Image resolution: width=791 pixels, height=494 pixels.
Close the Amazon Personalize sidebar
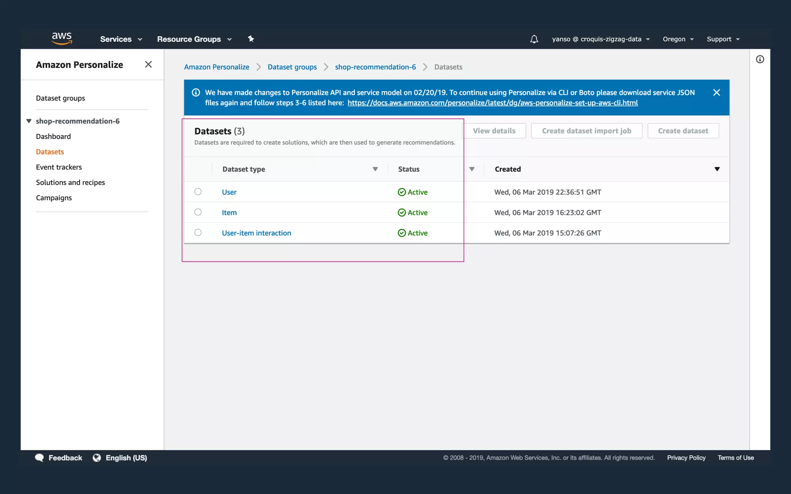pos(148,64)
